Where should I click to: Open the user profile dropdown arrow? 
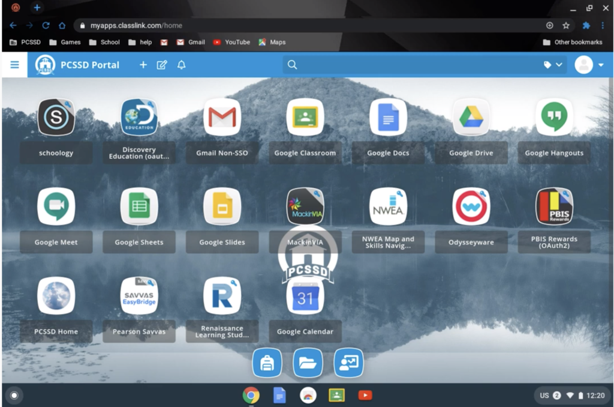point(601,65)
